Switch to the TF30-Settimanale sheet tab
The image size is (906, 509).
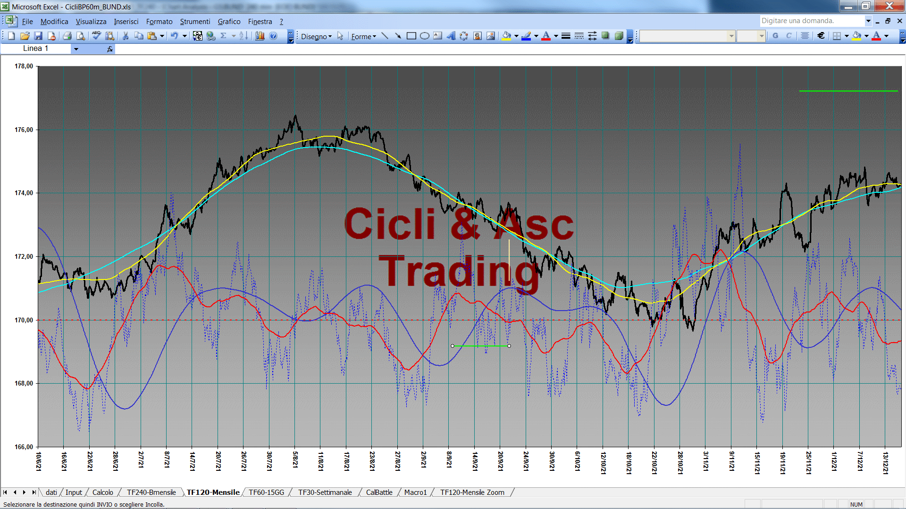[x=325, y=492]
